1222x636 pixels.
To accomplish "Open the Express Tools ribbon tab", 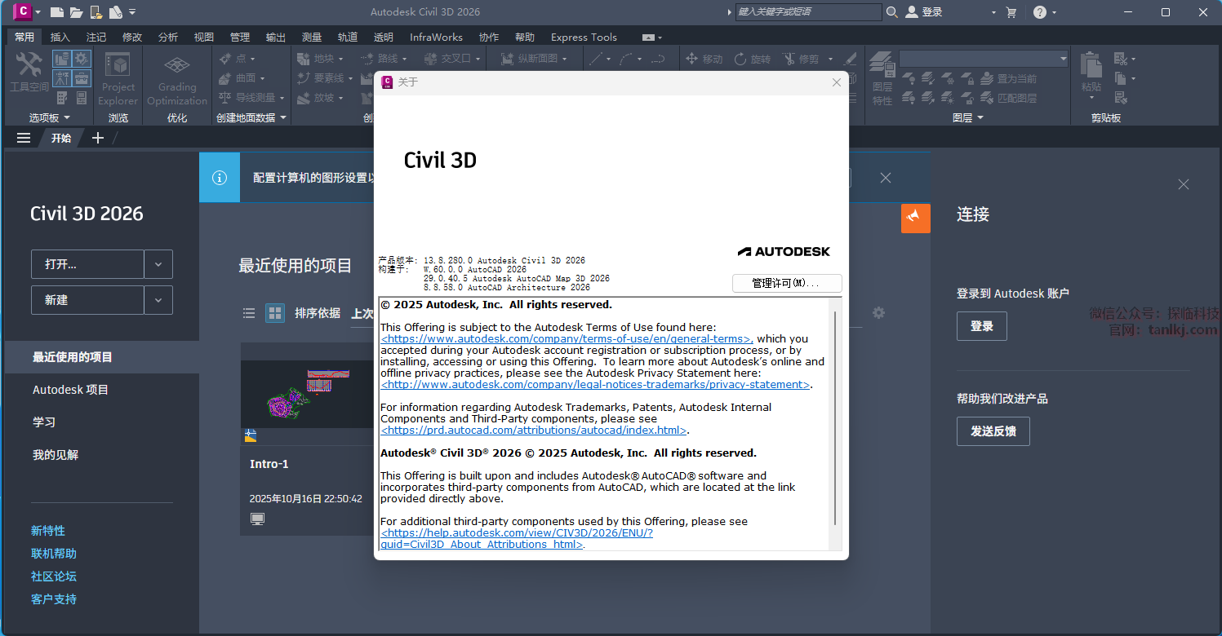I will coord(584,37).
